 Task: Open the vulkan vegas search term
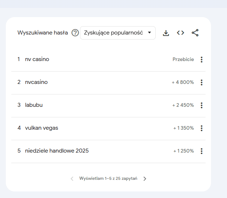(x=41, y=128)
